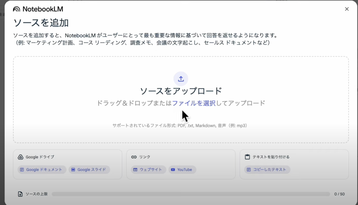
Task: Close the ソースを追加 dialog
Action: point(346,9)
